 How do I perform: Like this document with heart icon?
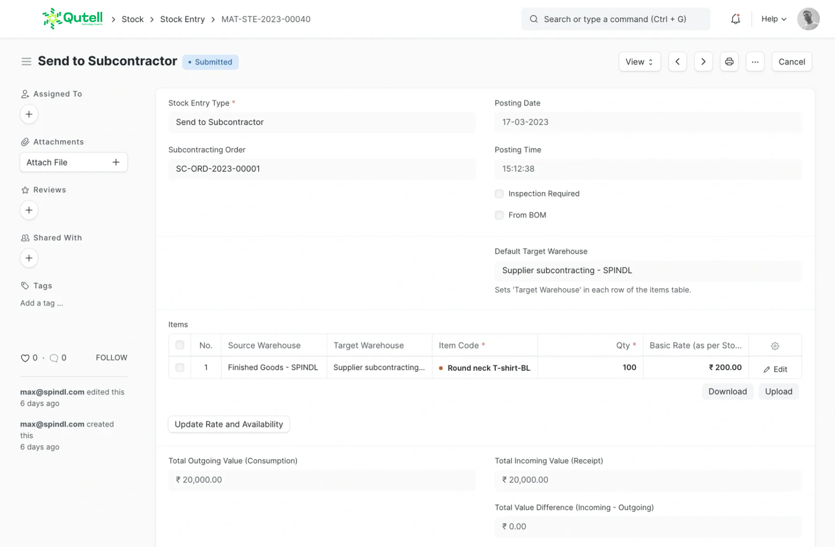pos(25,358)
